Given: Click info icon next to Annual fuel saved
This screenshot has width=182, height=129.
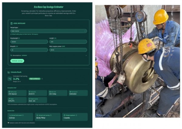Looking at the screenshot, I should (x=23, y=115).
